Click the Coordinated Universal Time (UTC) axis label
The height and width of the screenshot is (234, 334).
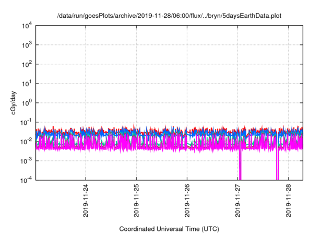click(169, 229)
